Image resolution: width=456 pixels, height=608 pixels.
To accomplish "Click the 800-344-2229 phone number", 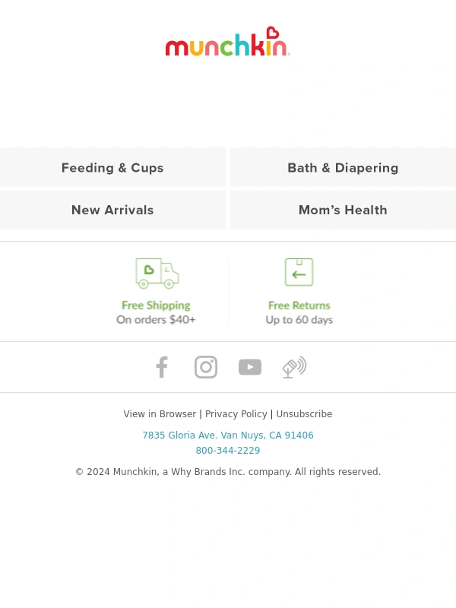I will point(228,450).
